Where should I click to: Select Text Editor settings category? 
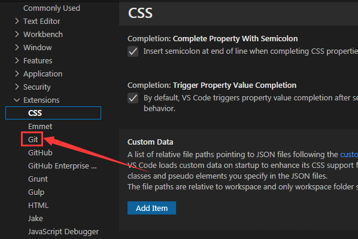[x=41, y=21]
